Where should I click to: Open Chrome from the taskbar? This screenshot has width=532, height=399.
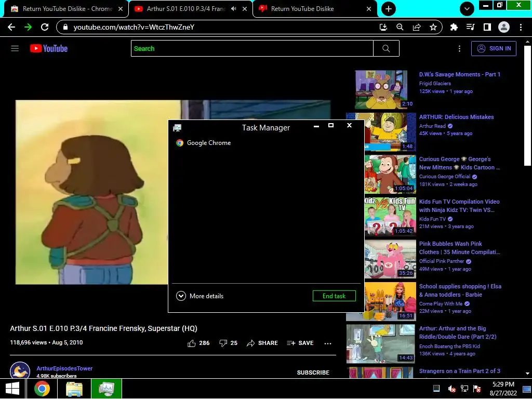pyautogui.click(x=42, y=389)
